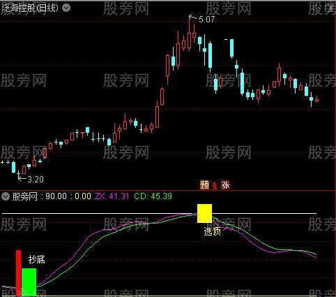
Task: Click the 涨 icon
Action: coord(225,185)
